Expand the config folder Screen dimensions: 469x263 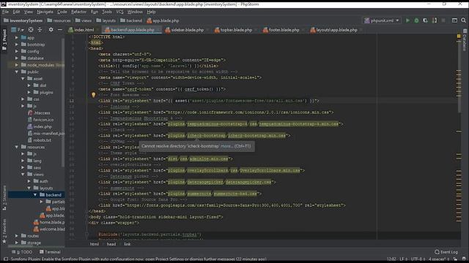(17, 51)
